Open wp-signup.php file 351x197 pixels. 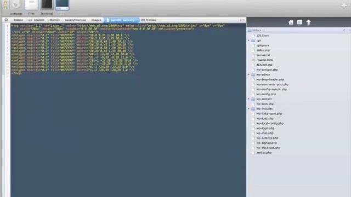click(x=267, y=143)
